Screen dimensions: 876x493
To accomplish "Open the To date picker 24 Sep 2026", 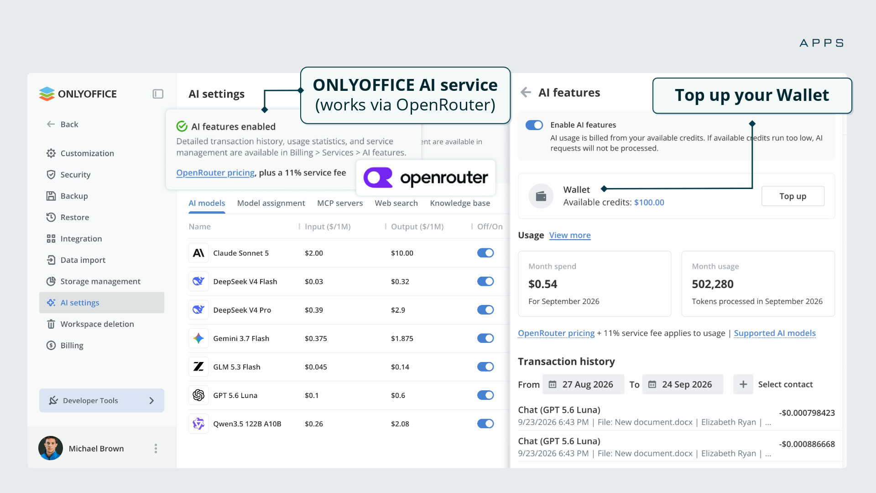I will pyautogui.click(x=683, y=384).
